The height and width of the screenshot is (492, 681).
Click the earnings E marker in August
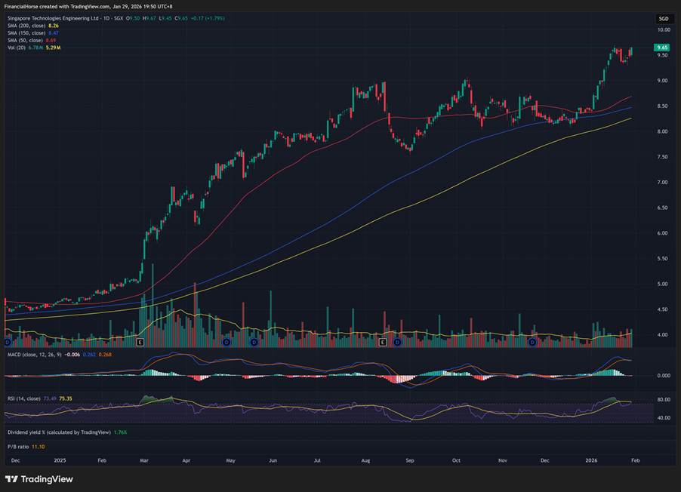click(x=382, y=342)
